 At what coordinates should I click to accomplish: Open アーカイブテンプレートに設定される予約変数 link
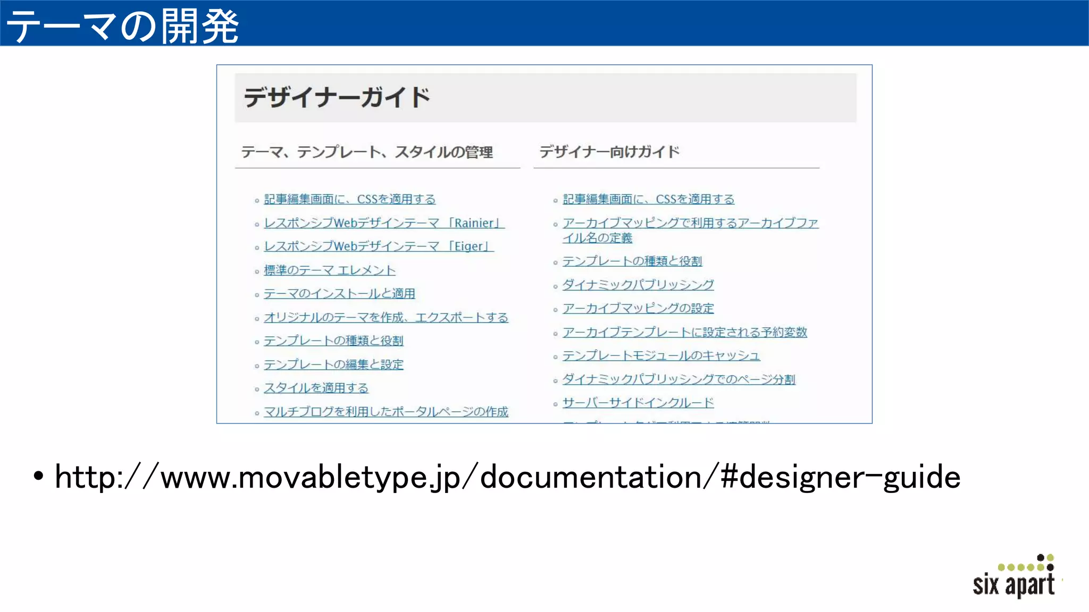click(x=685, y=332)
